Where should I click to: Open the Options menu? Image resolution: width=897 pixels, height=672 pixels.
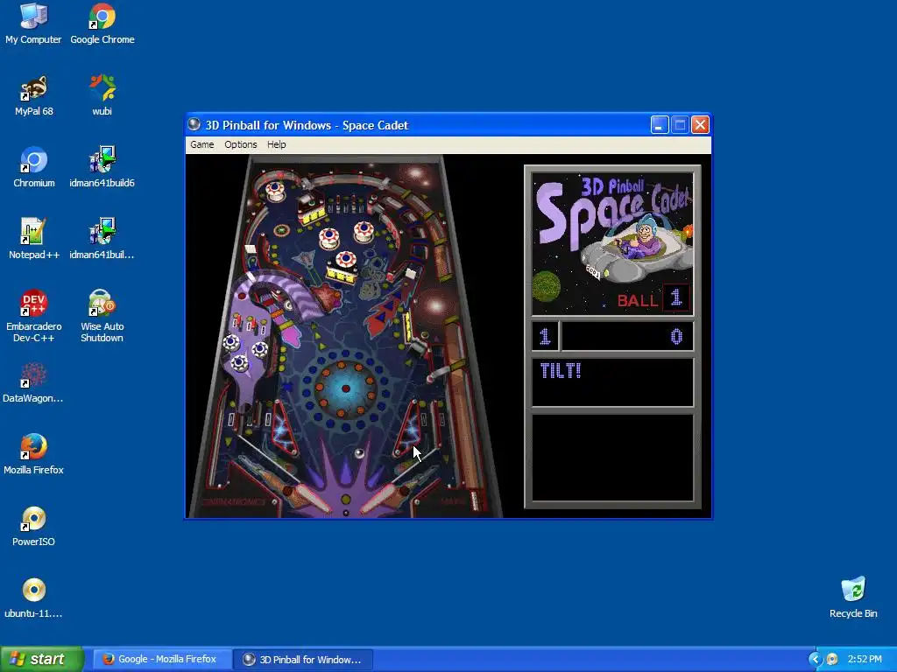[x=240, y=144]
